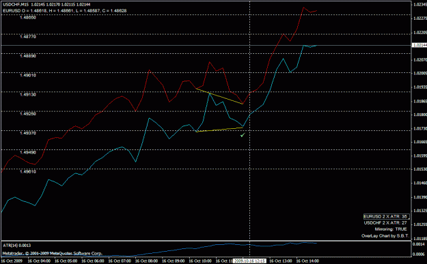Click the 1.01800 price scale label
Screen dimensions: 427x264
[x=420, y=115]
